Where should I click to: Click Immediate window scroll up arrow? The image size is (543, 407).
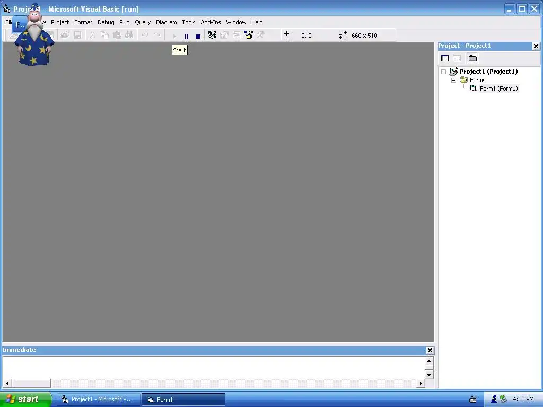click(x=429, y=361)
